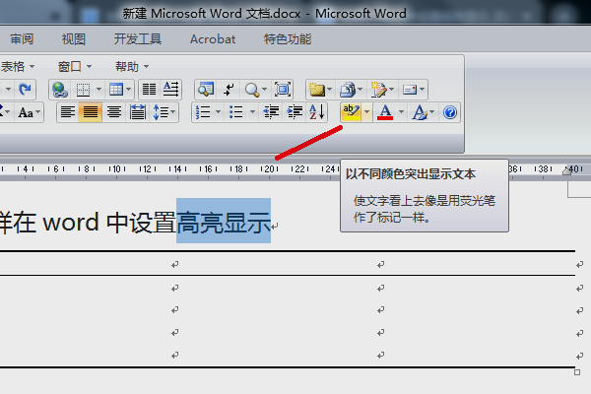Click the text effects A icon

420,112
